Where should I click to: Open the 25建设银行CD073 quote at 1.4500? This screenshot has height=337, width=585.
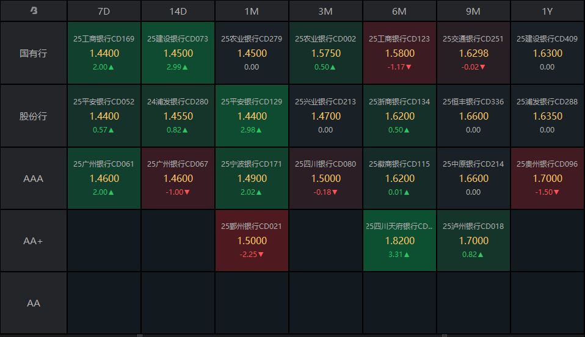pos(178,53)
